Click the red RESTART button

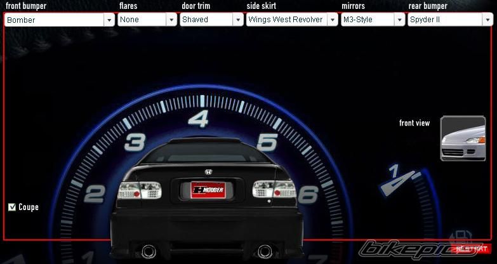pyautogui.click(x=472, y=249)
